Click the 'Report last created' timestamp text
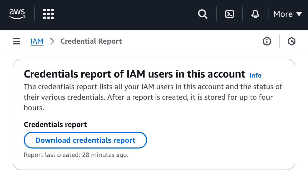Viewport: 308px width, 184px height. click(x=76, y=155)
